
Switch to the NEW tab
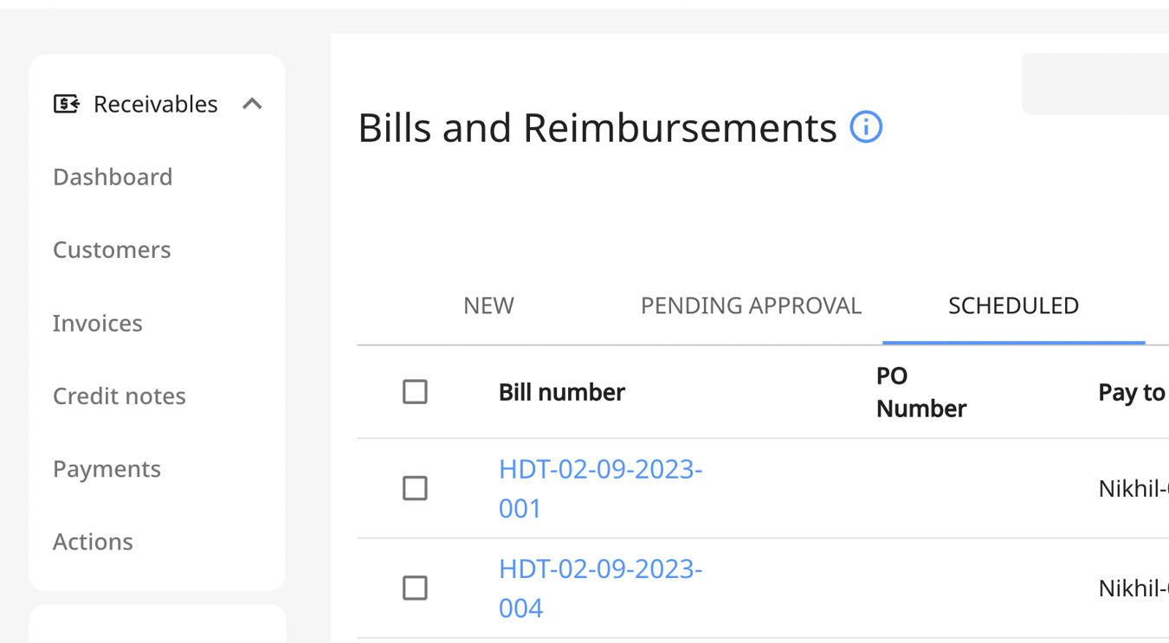click(x=488, y=305)
